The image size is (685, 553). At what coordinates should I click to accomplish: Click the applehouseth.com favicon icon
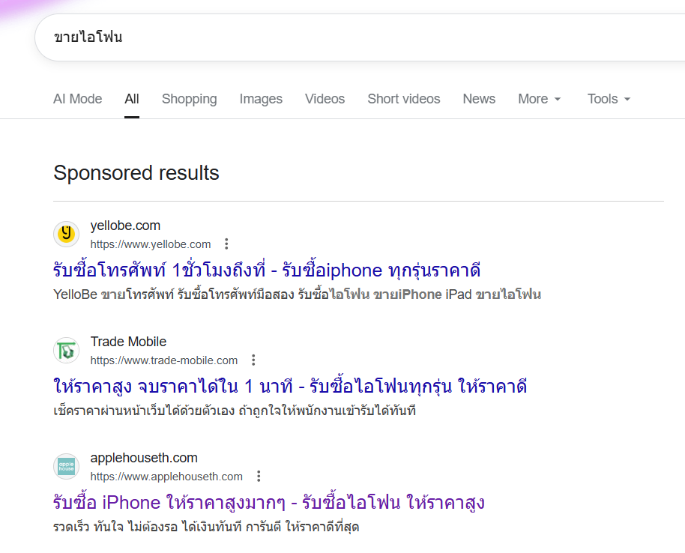click(66, 467)
